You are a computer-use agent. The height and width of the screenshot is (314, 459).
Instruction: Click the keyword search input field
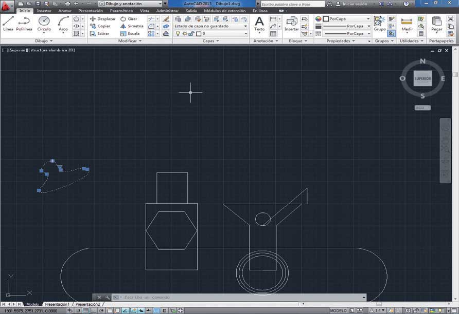[x=292, y=4]
